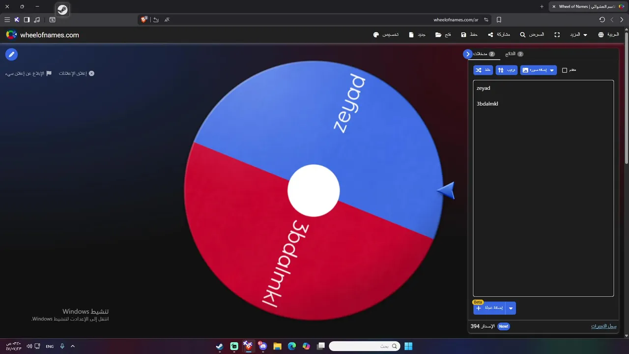Open the changelog link (سجل التغييرات)
Screen dimensions: 629x354
[x=603, y=326]
